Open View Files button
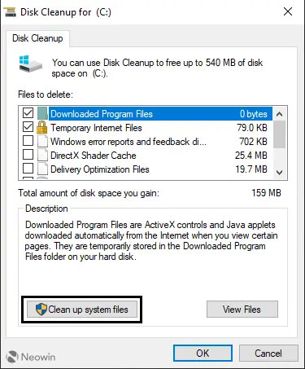The image size is (305, 369). tap(242, 310)
